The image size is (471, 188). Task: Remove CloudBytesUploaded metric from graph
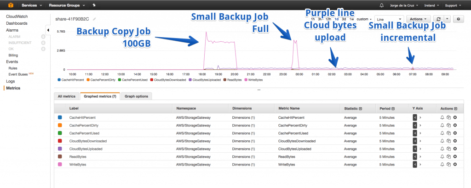455,149
